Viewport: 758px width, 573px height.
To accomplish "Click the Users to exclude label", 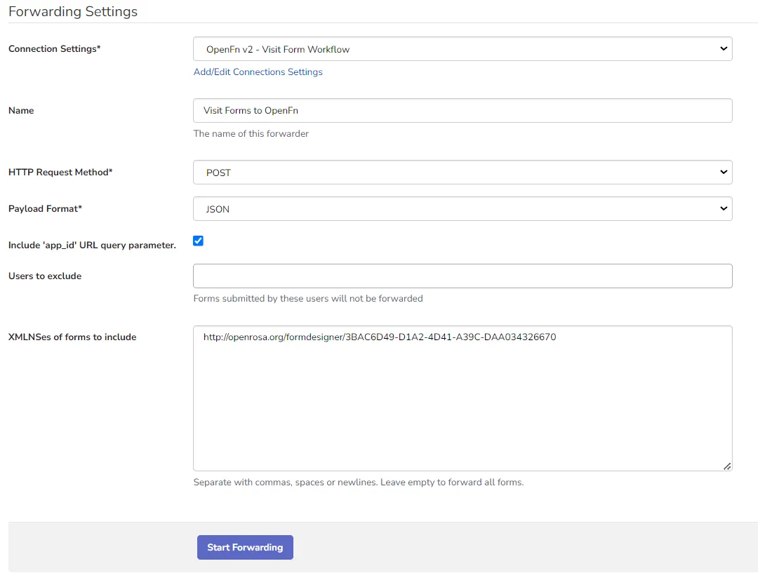I will click(x=45, y=276).
